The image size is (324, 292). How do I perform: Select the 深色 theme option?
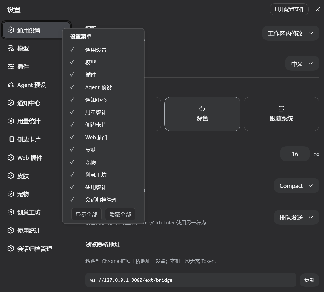click(x=202, y=114)
